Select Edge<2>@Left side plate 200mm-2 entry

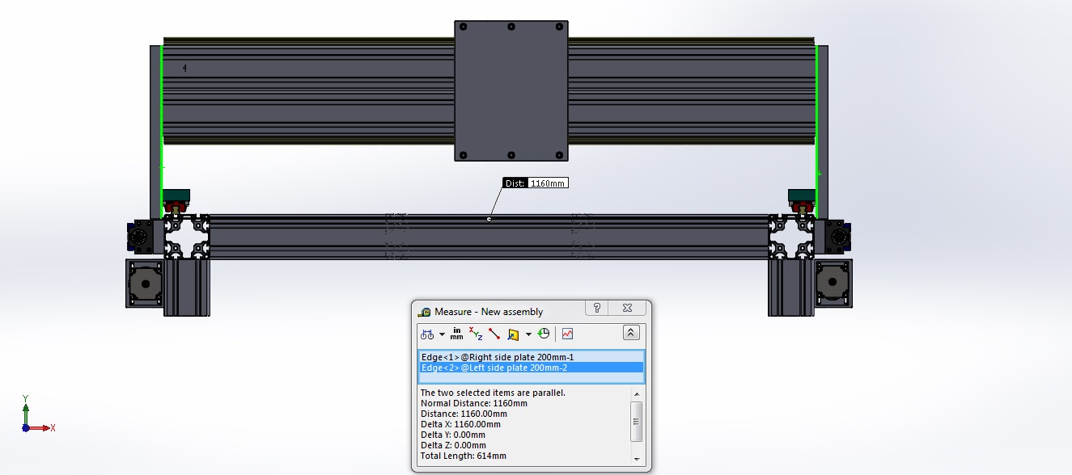pos(531,368)
